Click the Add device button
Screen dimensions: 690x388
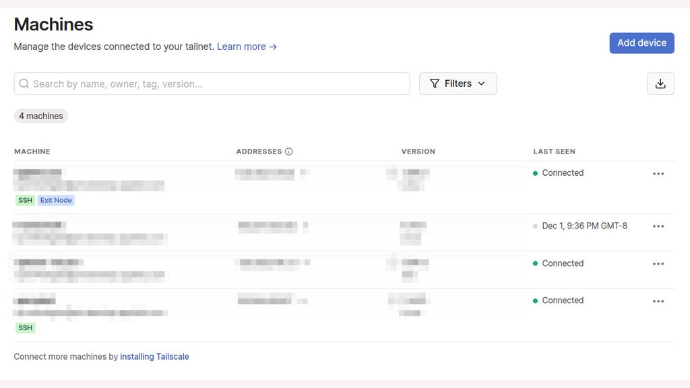(641, 42)
